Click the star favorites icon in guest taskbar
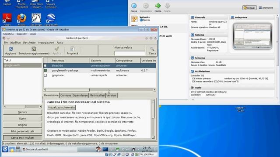The height and width of the screenshot is (157, 280). click(12, 150)
